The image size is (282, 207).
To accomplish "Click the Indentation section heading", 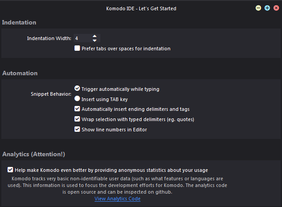I will 19,22.
